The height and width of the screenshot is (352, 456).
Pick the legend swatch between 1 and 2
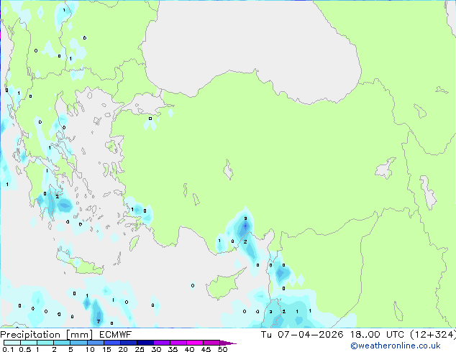pos(45,343)
